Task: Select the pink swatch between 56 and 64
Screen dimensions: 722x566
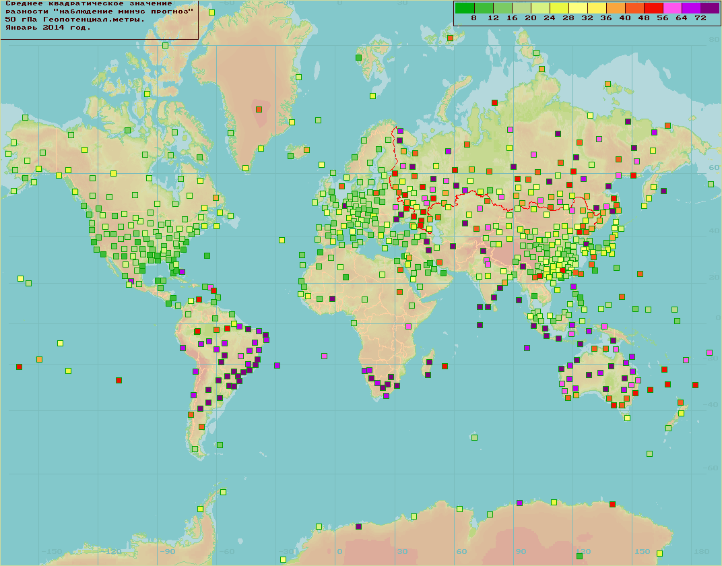Action: (672, 7)
